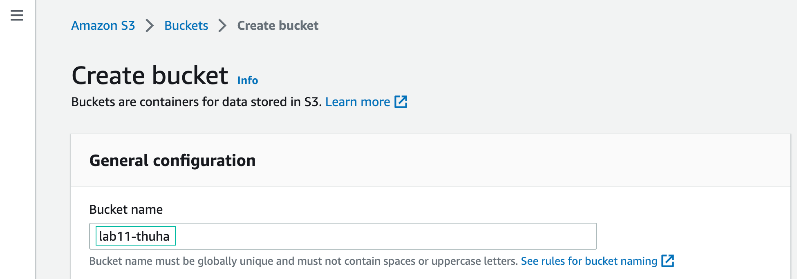Click the Bucket name label
The image size is (797, 279).
[x=126, y=209]
